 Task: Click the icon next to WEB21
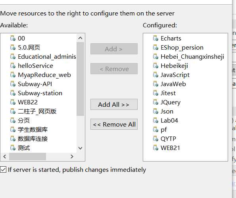click(x=155, y=148)
